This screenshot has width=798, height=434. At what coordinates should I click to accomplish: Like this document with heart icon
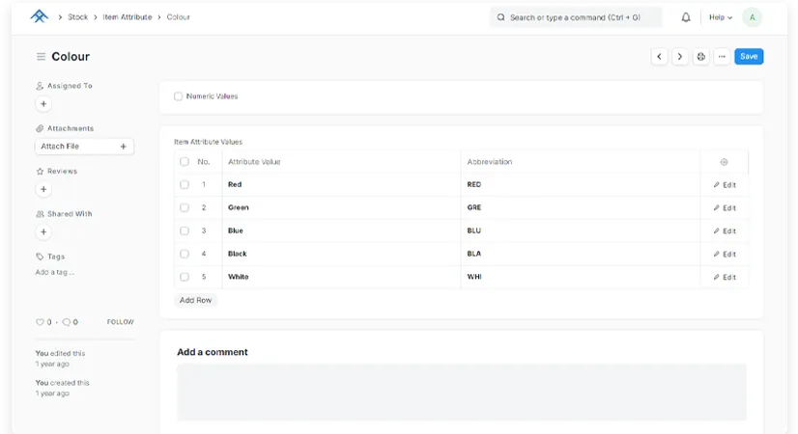click(41, 322)
